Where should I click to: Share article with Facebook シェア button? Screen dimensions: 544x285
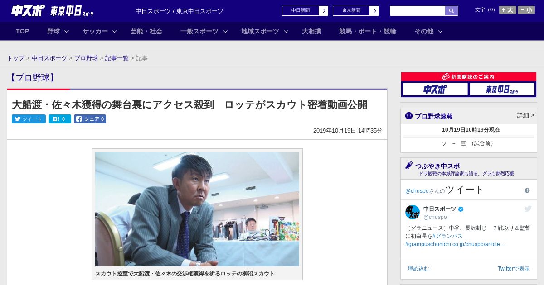click(90, 119)
